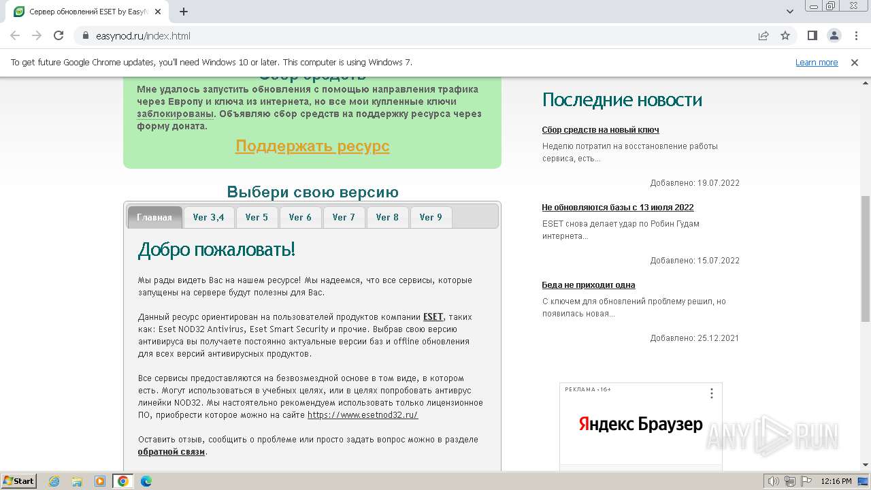871x490 pixels.
Task: Click the Добро пожаловать! heading
Action: (x=216, y=250)
